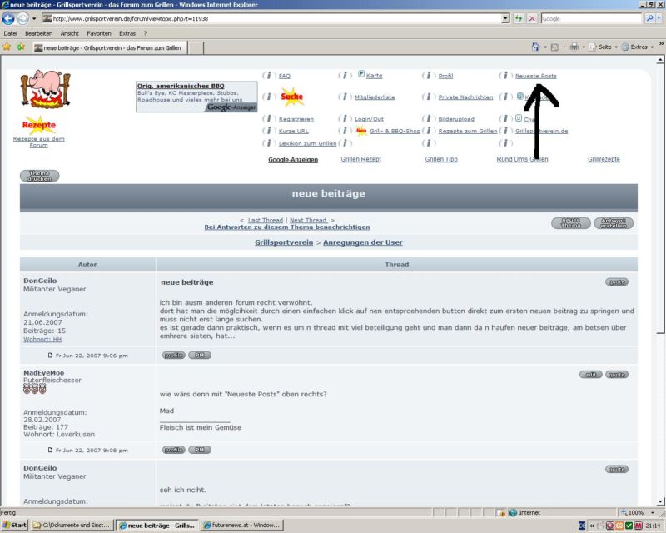
Task: Click the edit button in MadEyeMoo's post
Action: (x=590, y=375)
